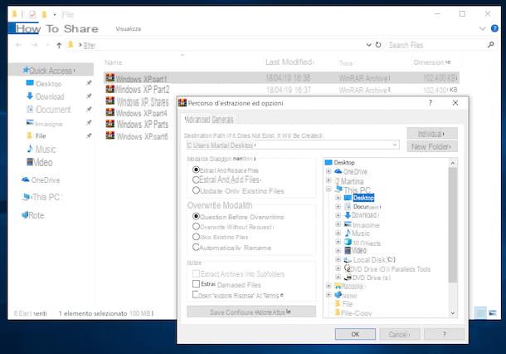
Task: Click folder tree scroll up arrow
Action: point(452,163)
